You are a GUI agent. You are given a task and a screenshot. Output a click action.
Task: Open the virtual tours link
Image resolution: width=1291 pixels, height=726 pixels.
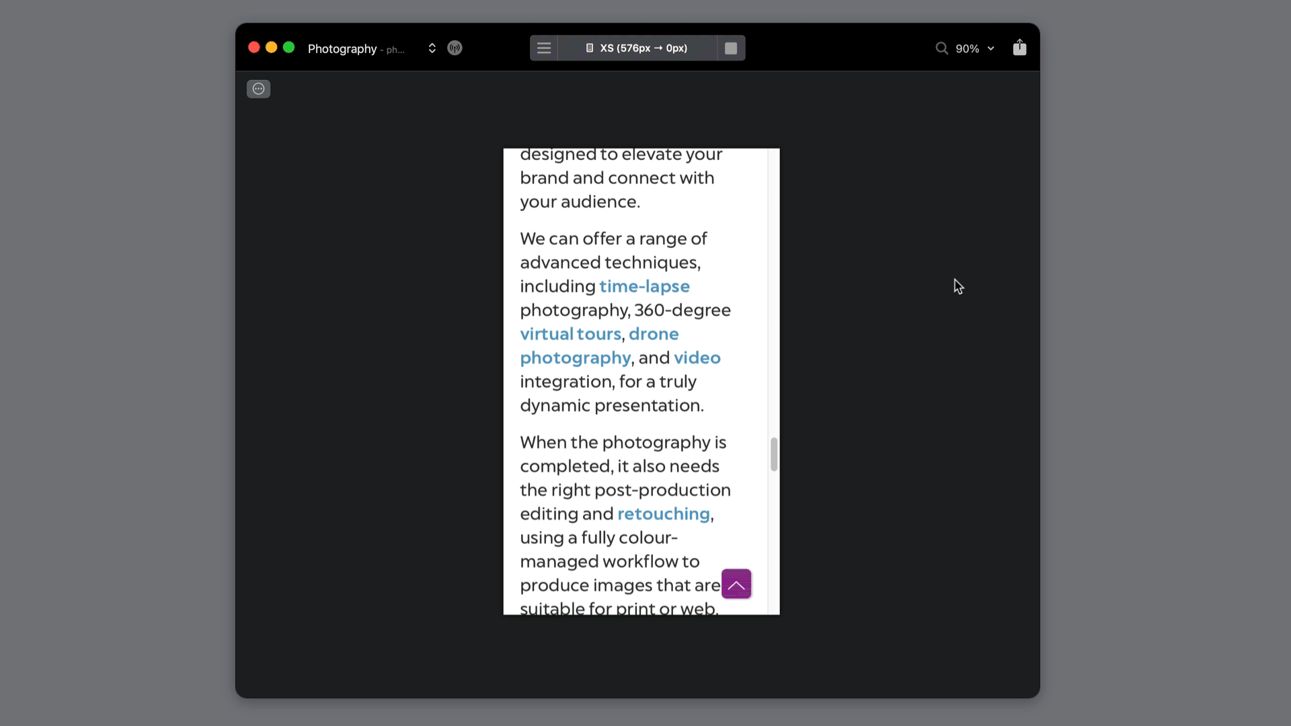pyautogui.click(x=570, y=334)
